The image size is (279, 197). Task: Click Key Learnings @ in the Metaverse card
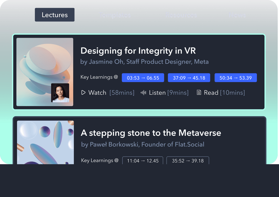[100, 161]
